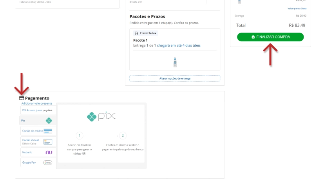Click Alterar opções de entrega button
The image size is (333, 188).
[175, 78]
